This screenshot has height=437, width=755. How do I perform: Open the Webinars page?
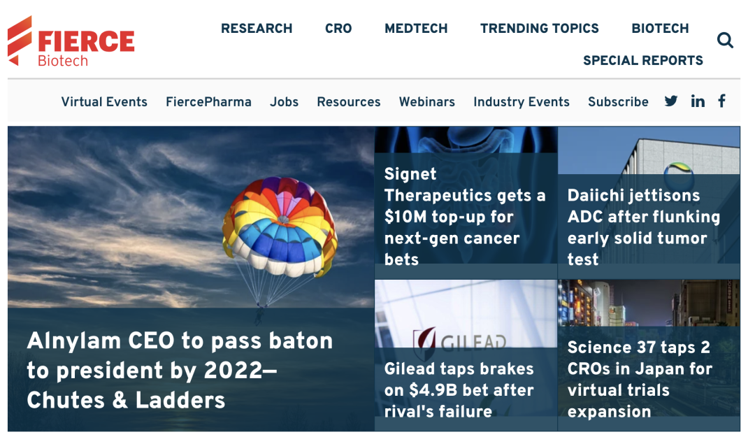426,102
